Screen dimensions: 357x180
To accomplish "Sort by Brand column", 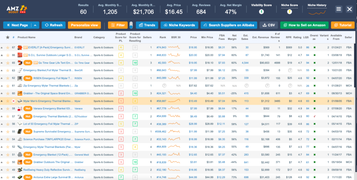I will click(x=78, y=37).
